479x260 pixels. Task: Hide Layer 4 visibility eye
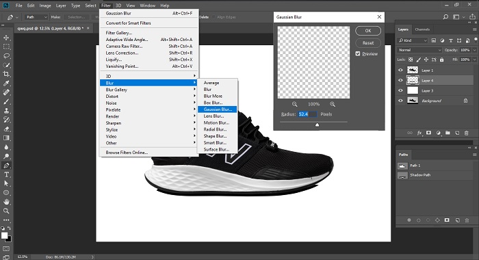tap(400, 80)
